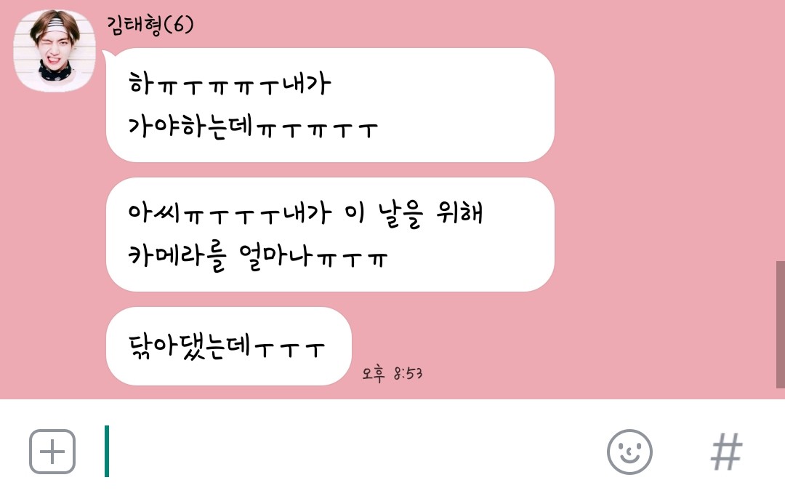This screenshot has width=785, height=504.
Task: Click the chat scrollbar thumb
Action: click(781, 324)
